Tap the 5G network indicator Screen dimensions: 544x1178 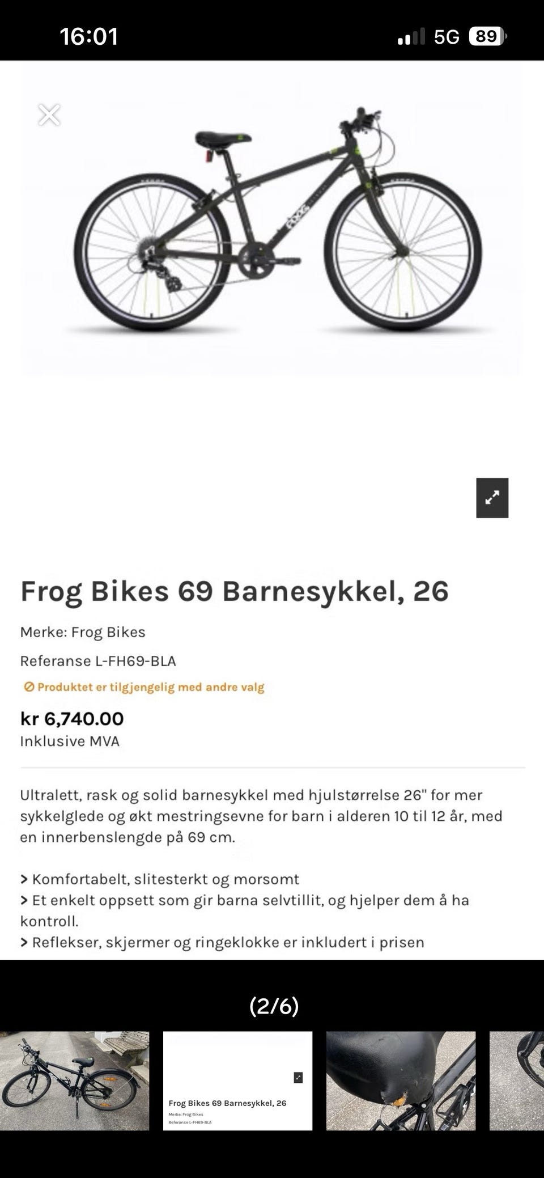pyautogui.click(x=447, y=37)
